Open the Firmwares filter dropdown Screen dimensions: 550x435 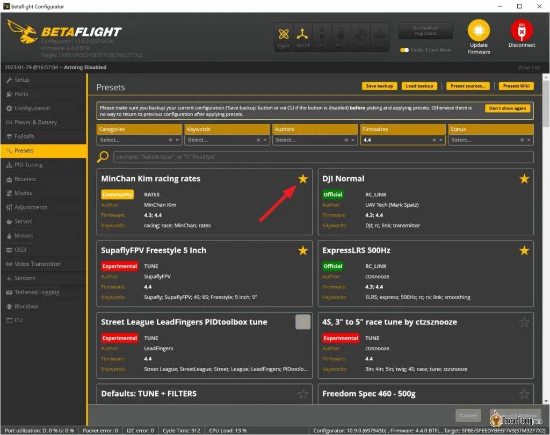[x=441, y=140]
